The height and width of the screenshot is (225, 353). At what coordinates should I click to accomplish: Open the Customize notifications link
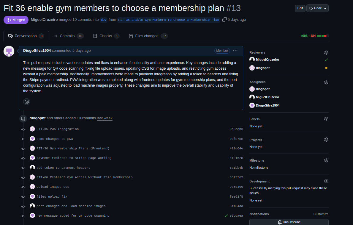point(321,214)
